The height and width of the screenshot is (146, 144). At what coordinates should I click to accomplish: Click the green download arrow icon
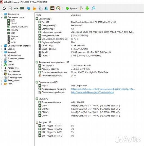87,8
